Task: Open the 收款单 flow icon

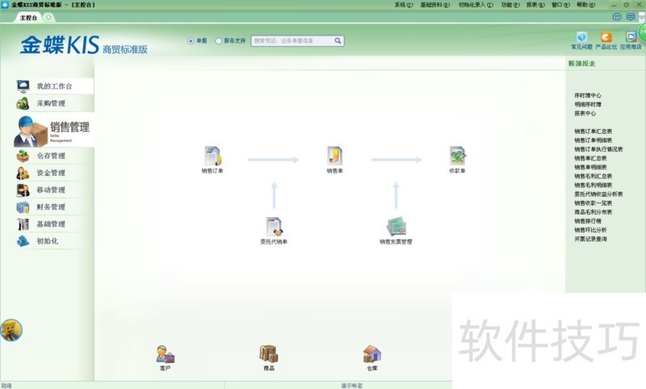Action: 457,160
